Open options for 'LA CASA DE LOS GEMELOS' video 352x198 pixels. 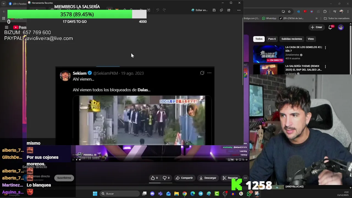point(325,48)
